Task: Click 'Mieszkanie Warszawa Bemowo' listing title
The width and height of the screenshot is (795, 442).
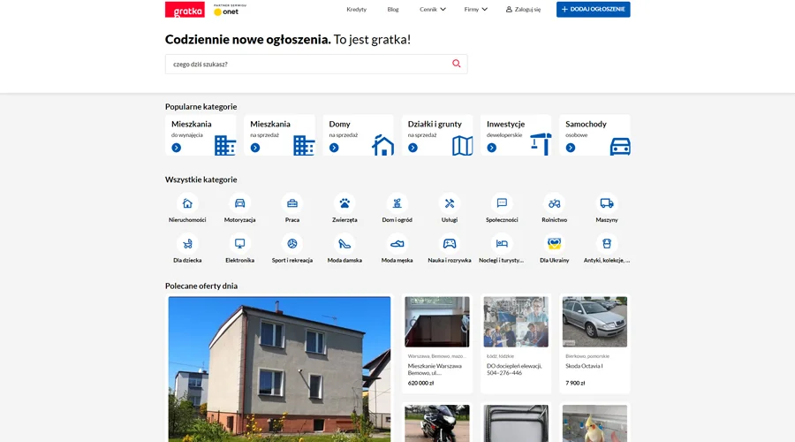Action: (x=435, y=369)
